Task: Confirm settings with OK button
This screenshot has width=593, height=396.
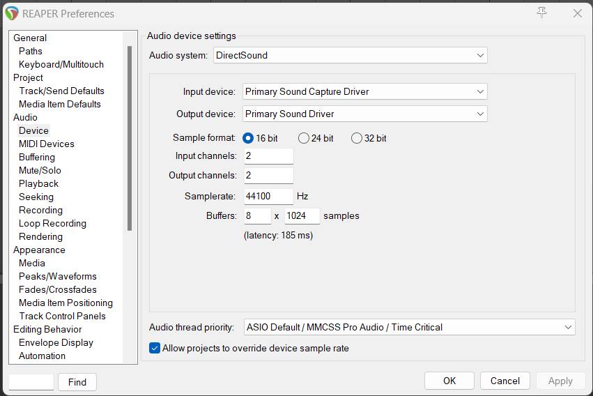Action: click(x=449, y=381)
